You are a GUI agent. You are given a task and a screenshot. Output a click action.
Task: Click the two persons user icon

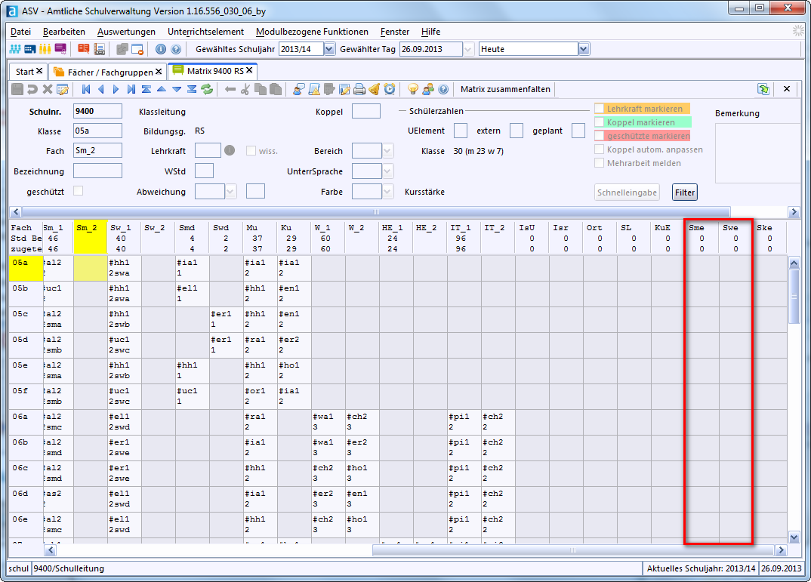(427, 89)
